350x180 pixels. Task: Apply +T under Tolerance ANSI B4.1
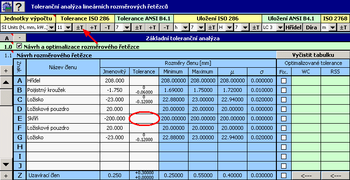(x=152, y=27)
